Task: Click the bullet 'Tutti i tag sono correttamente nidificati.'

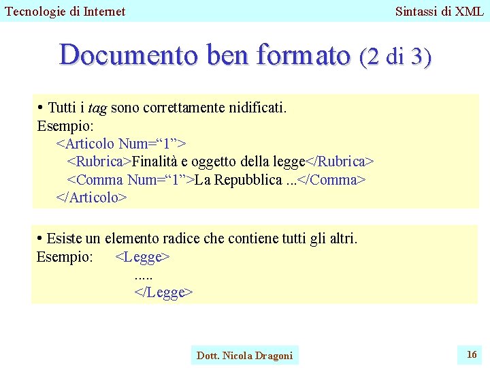Action: [x=162, y=108]
